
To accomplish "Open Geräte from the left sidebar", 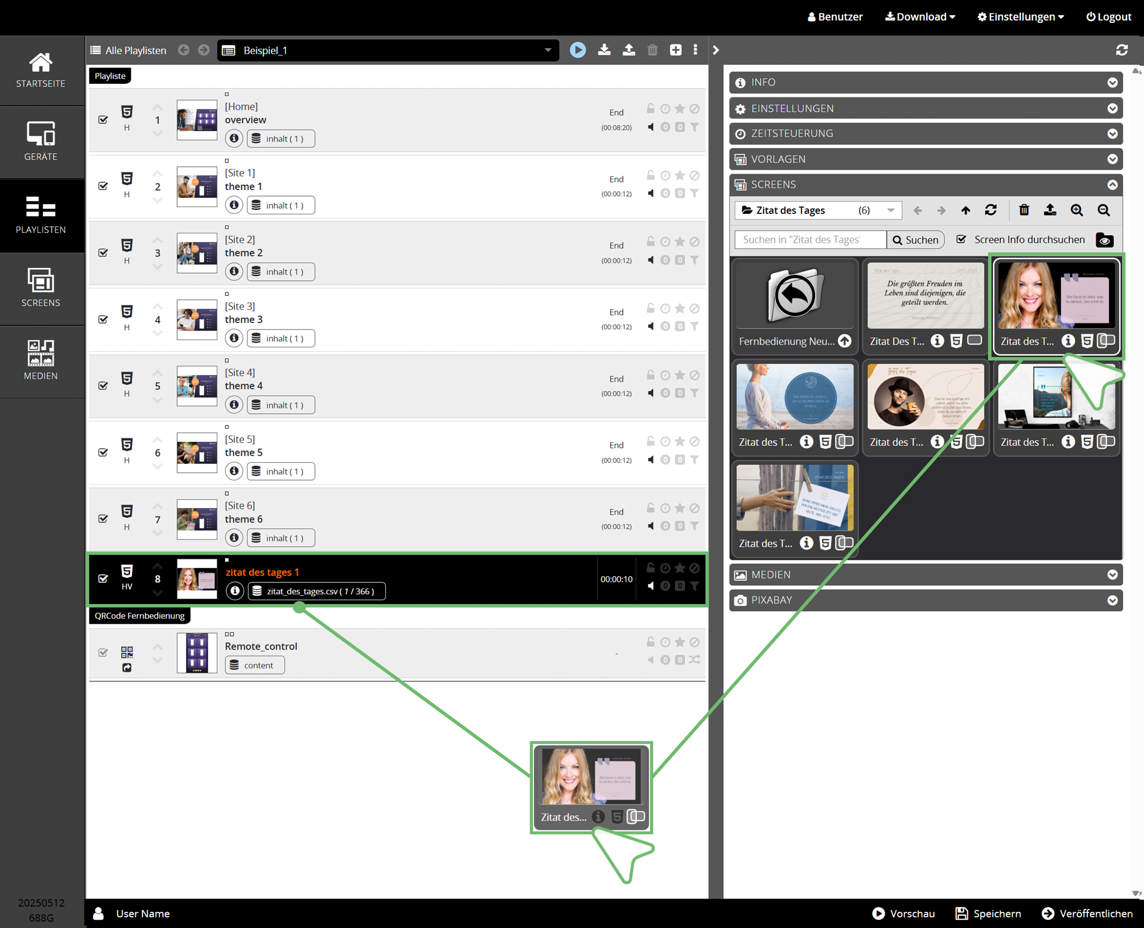I will [x=41, y=142].
